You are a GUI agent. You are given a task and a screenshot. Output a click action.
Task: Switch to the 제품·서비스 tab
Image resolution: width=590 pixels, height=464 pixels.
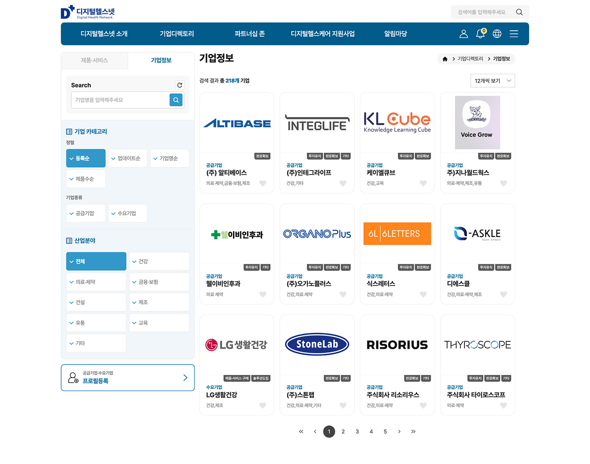point(94,60)
